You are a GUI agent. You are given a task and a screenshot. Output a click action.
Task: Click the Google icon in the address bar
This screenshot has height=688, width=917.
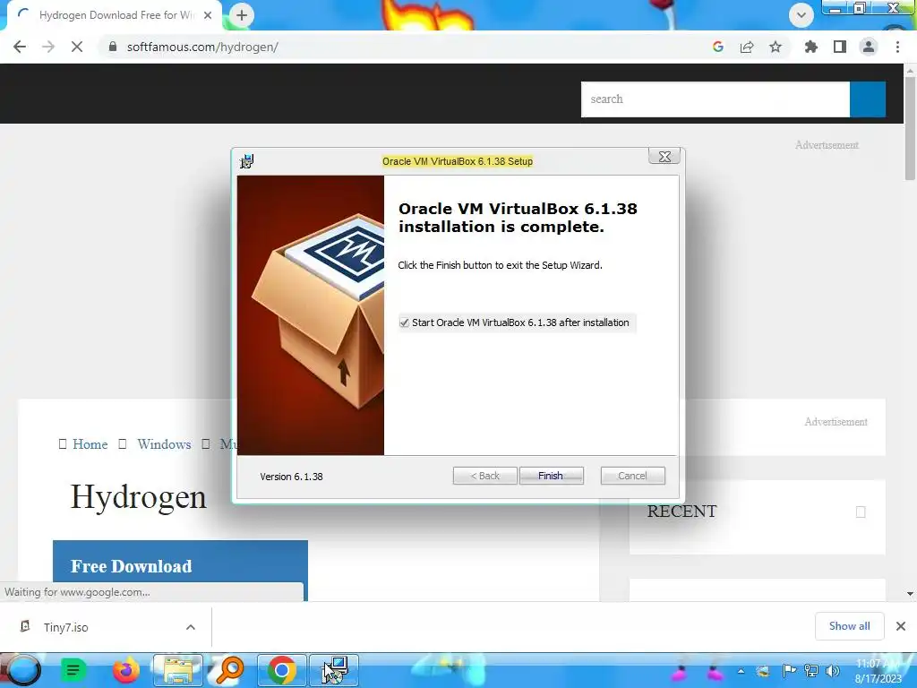click(x=718, y=47)
